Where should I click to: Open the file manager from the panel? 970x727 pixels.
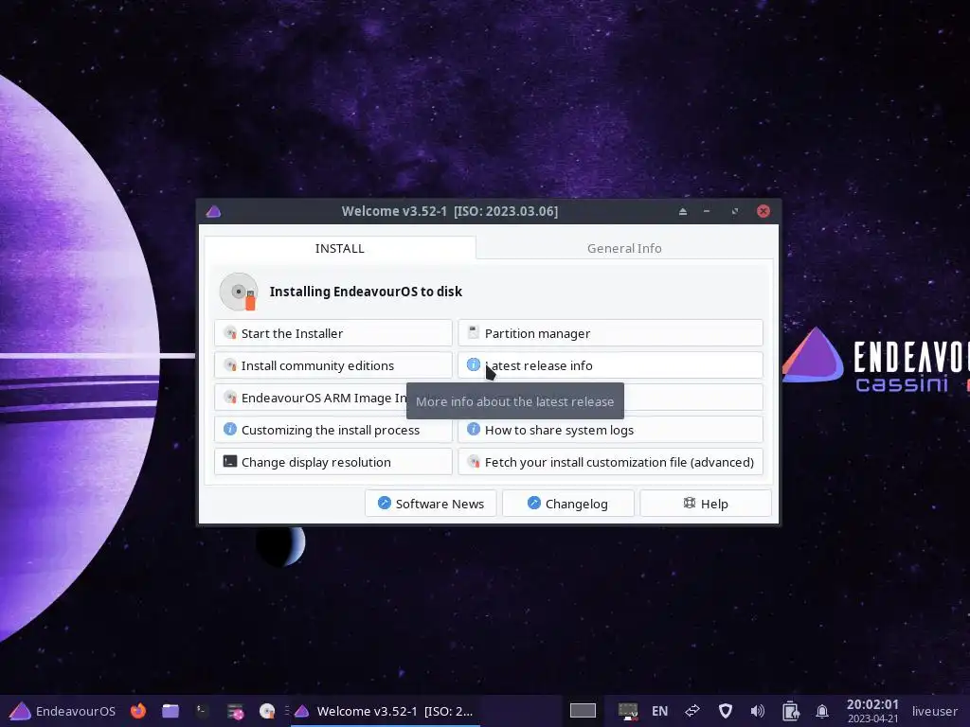tap(171, 711)
